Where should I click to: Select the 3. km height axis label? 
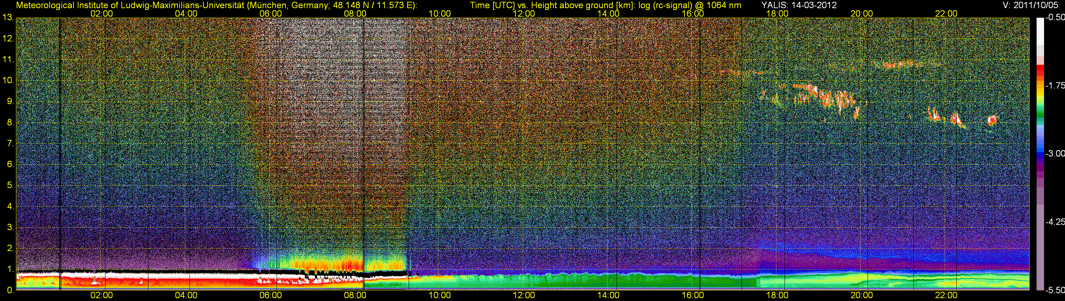coord(10,228)
